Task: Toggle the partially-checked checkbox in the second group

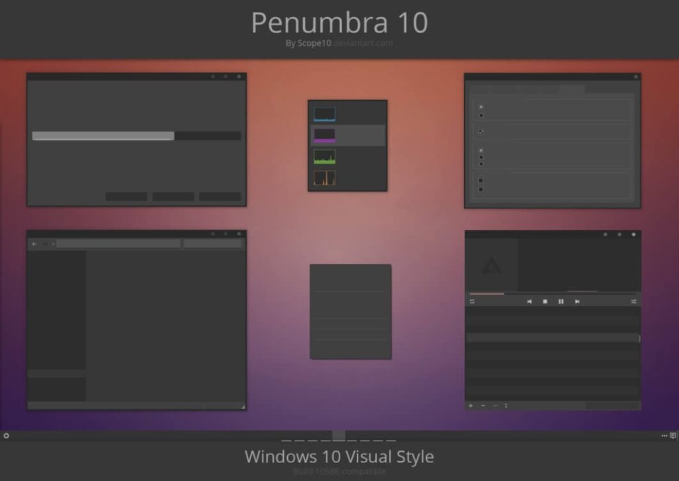Action: tap(481, 131)
